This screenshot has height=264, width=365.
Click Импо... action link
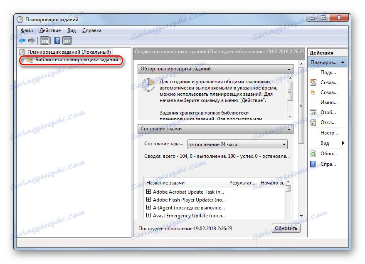tap(329, 102)
